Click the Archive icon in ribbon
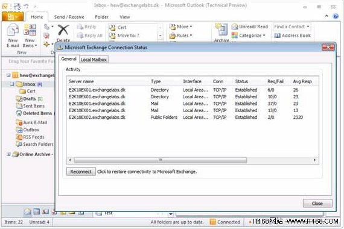 tap(221, 30)
